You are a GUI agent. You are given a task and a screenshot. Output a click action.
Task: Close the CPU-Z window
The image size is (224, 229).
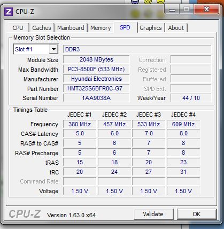coord(206,10)
